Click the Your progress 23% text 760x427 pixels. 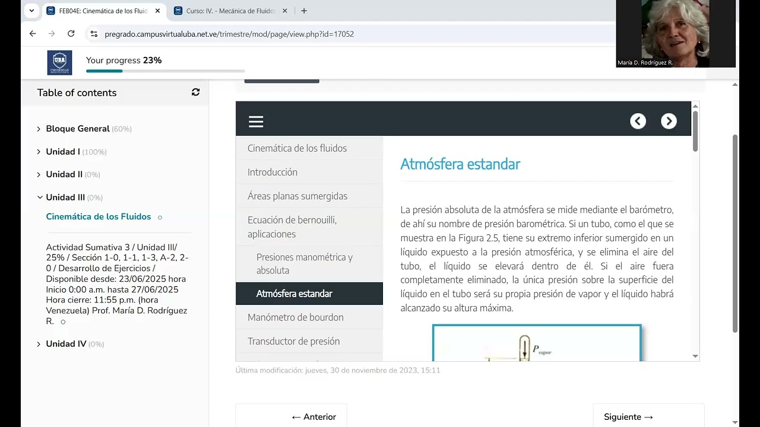pyautogui.click(x=123, y=60)
